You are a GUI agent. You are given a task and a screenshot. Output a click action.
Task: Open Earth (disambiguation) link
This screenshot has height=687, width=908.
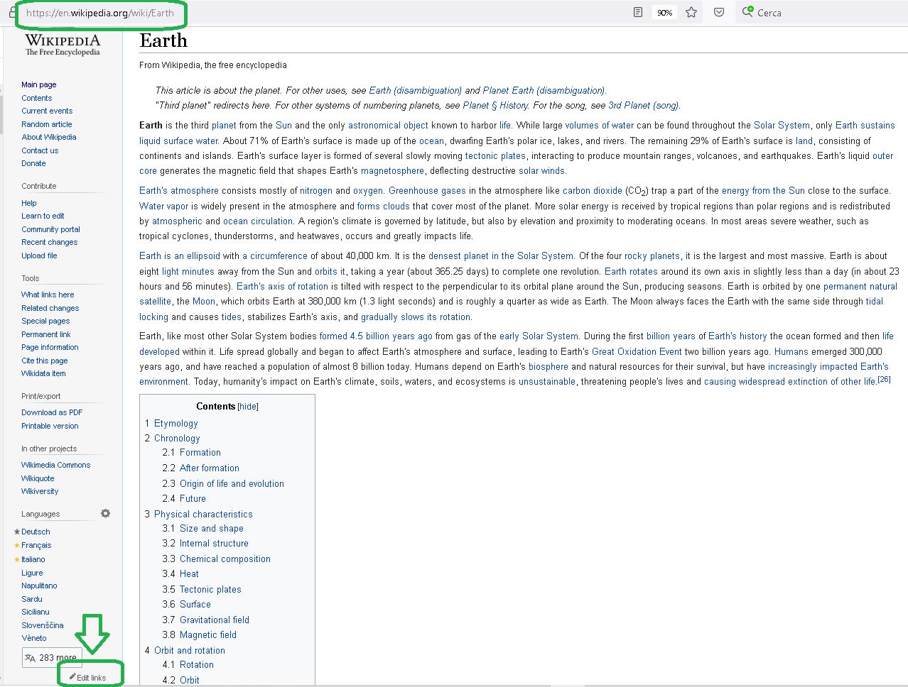416,90
